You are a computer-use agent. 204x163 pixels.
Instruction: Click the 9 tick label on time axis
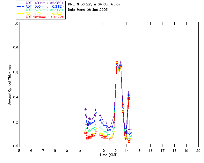(x=67, y=151)
